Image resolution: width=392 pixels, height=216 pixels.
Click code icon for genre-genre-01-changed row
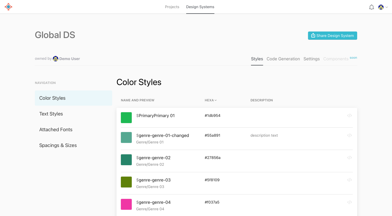click(x=350, y=135)
